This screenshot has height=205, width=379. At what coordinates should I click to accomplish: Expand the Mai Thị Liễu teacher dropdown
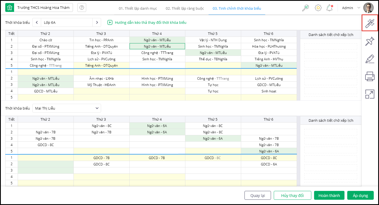[67, 108]
